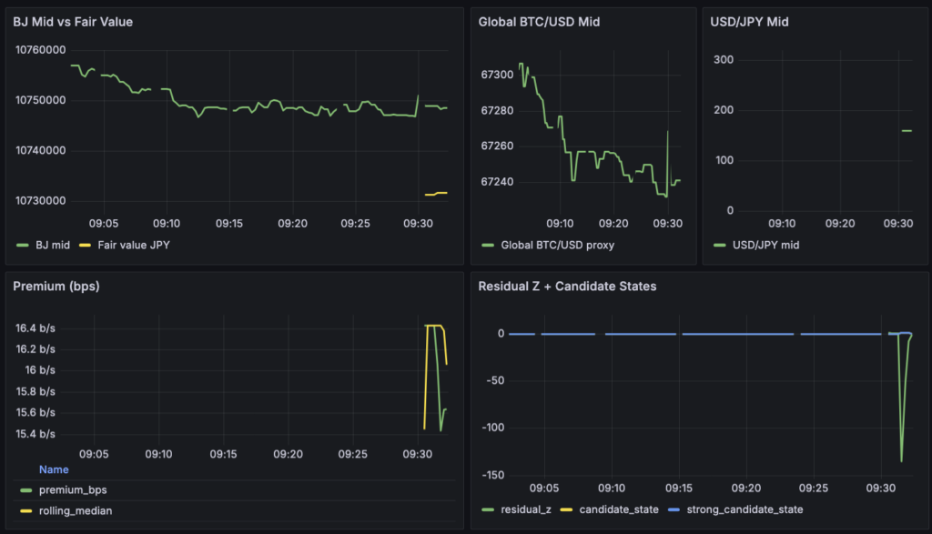Show only the residual_z legend label

click(524, 509)
